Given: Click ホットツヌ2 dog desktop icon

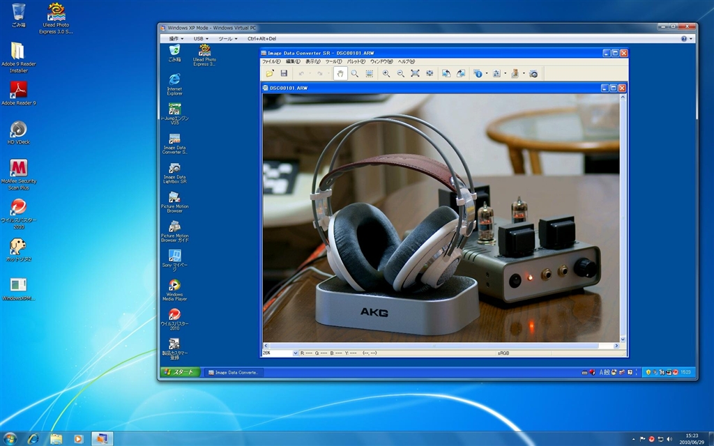Looking at the screenshot, I should 18,250.
